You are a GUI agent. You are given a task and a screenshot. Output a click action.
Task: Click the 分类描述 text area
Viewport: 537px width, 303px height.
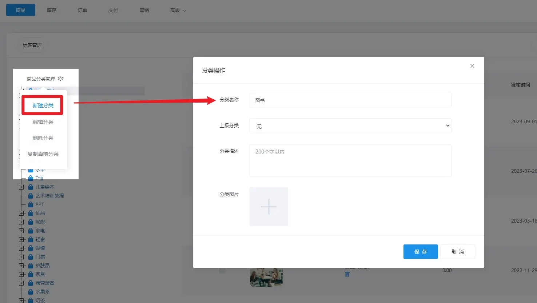click(350, 160)
